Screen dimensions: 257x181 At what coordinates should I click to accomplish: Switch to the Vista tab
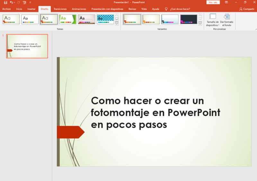pos(144,9)
